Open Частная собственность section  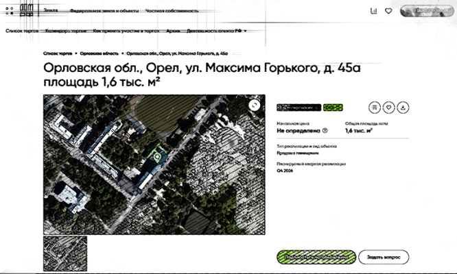click(x=172, y=11)
